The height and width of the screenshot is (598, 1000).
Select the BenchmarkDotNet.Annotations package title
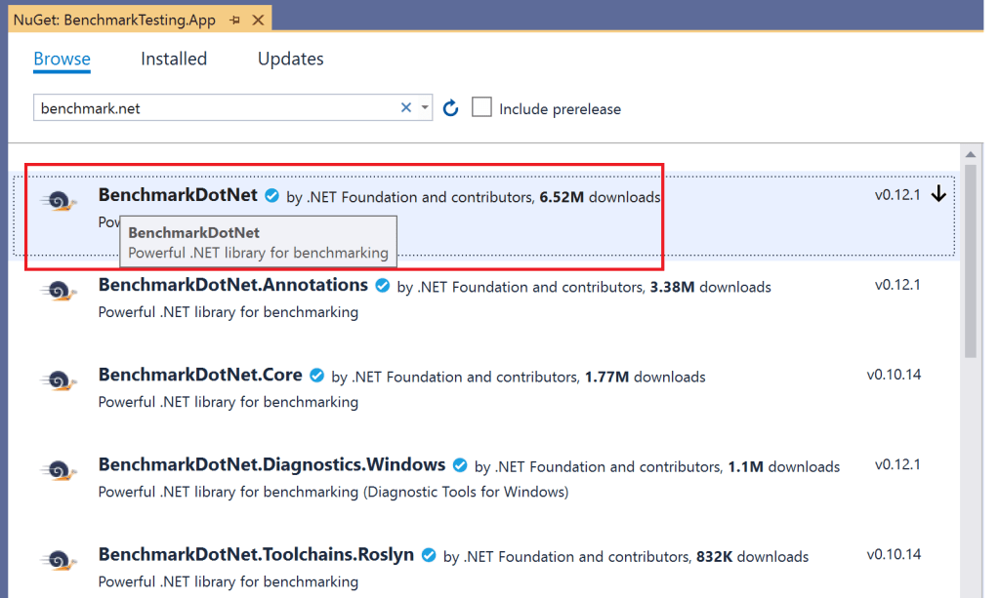(232, 285)
